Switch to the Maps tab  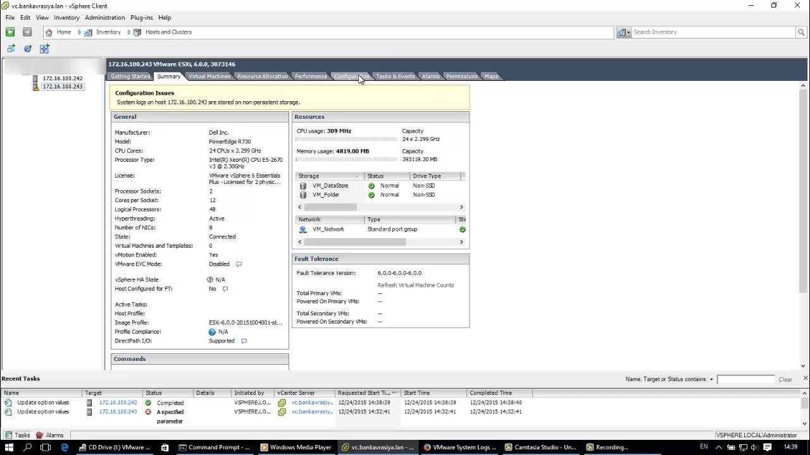[492, 76]
